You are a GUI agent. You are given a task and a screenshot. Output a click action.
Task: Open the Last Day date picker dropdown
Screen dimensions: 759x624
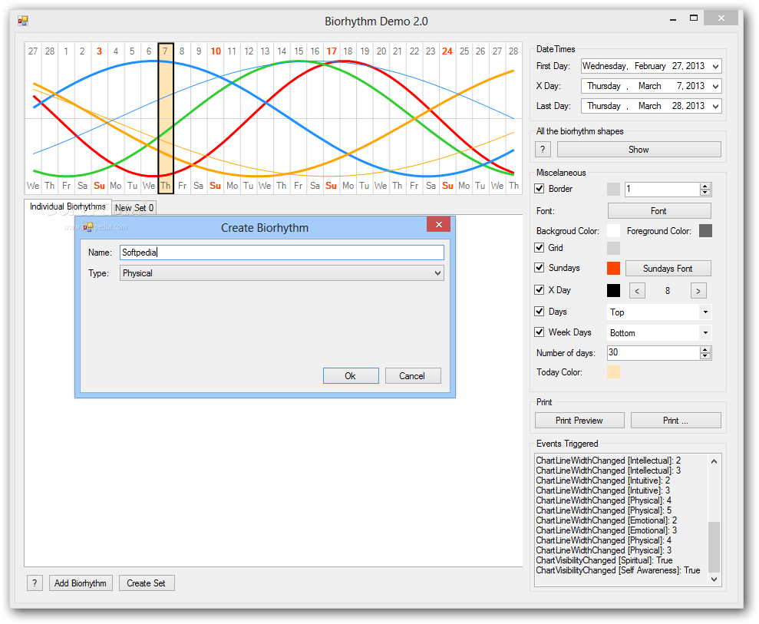click(715, 106)
